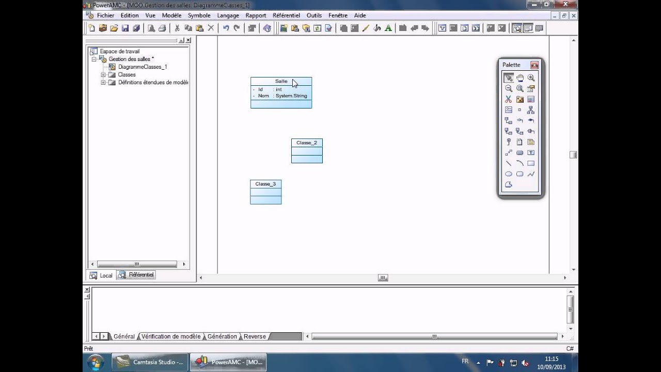Switch to the Référentiel browser tab

pos(136,275)
